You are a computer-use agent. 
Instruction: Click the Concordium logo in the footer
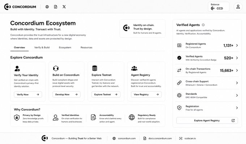[x=44, y=138]
